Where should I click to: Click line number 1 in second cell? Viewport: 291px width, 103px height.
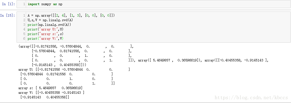[24, 15]
